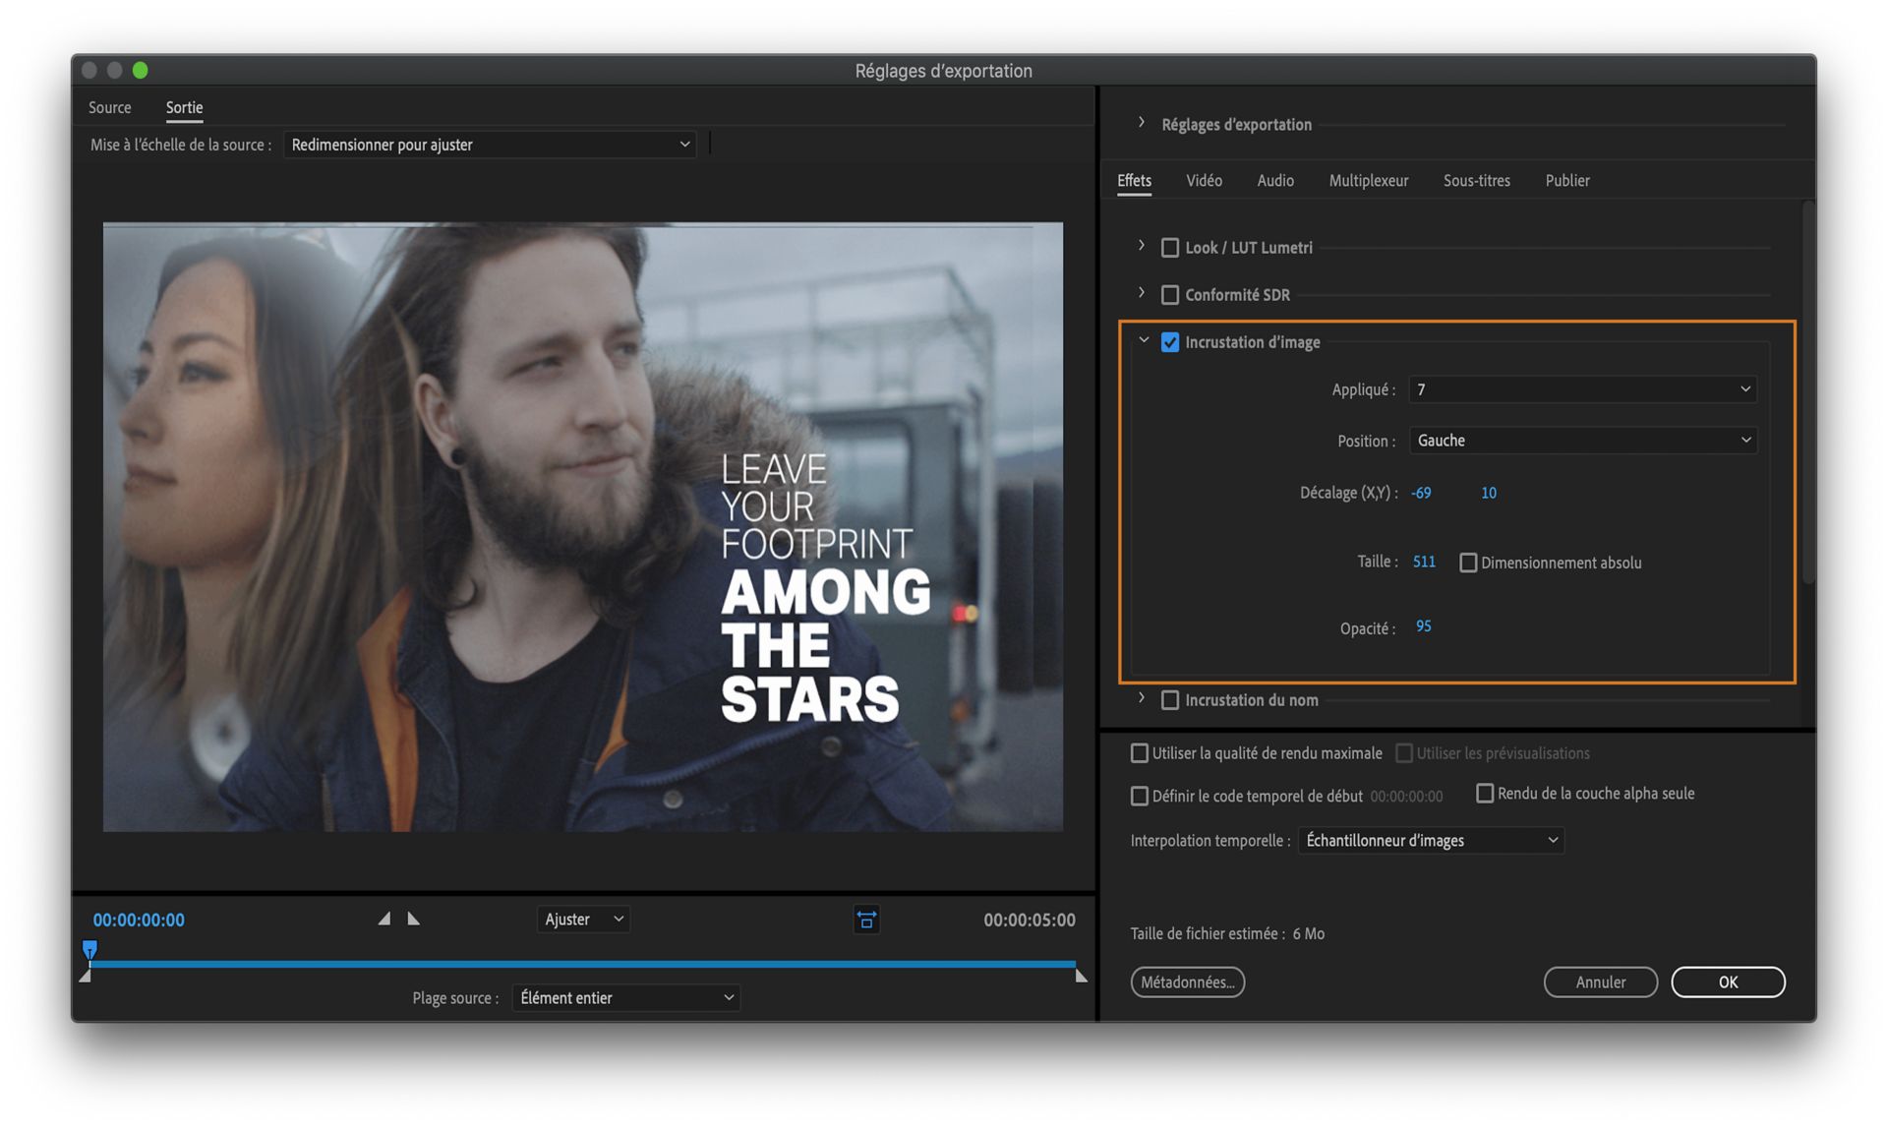Expand the Réglages d'exportation section chevron
Screen dimensions: 1888x1129
1141,123
